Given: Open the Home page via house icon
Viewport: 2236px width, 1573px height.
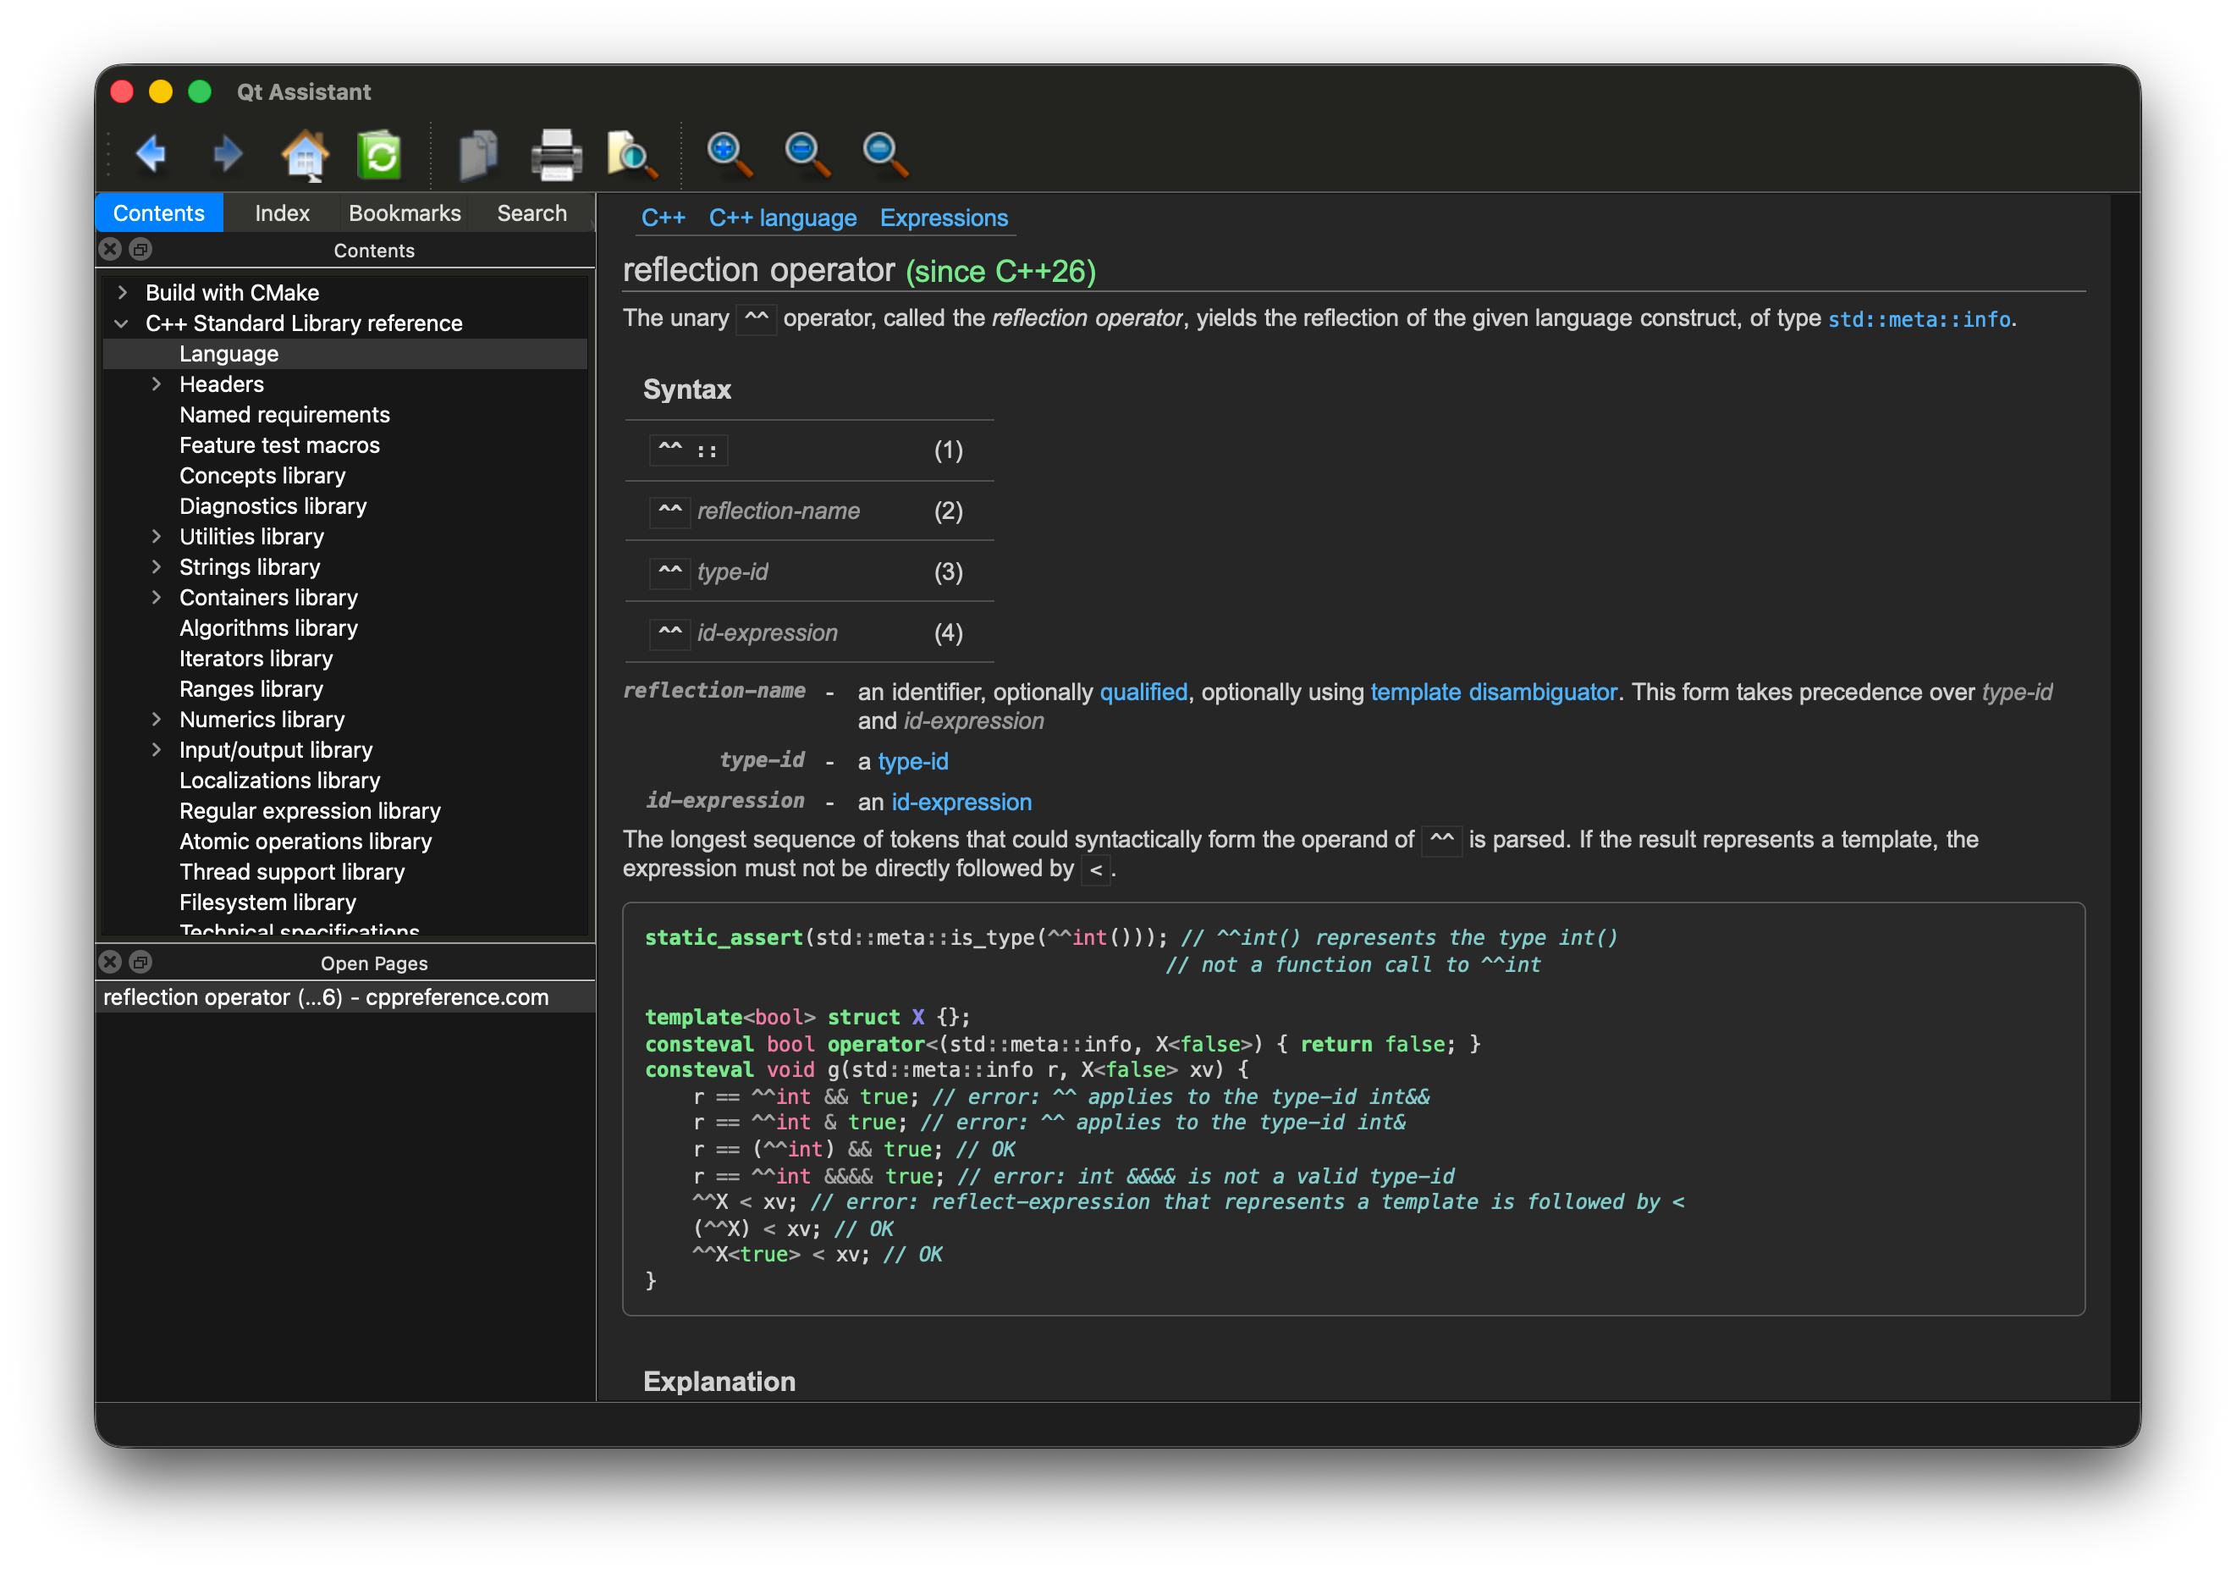Looking at the screenshot, I should 304,154.
